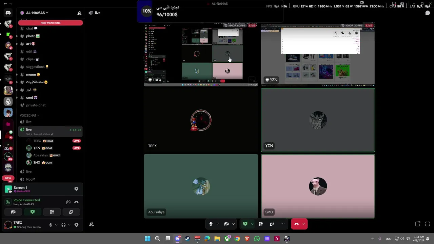Select Abu Yahya in voice member list

[x=54, y=156]
